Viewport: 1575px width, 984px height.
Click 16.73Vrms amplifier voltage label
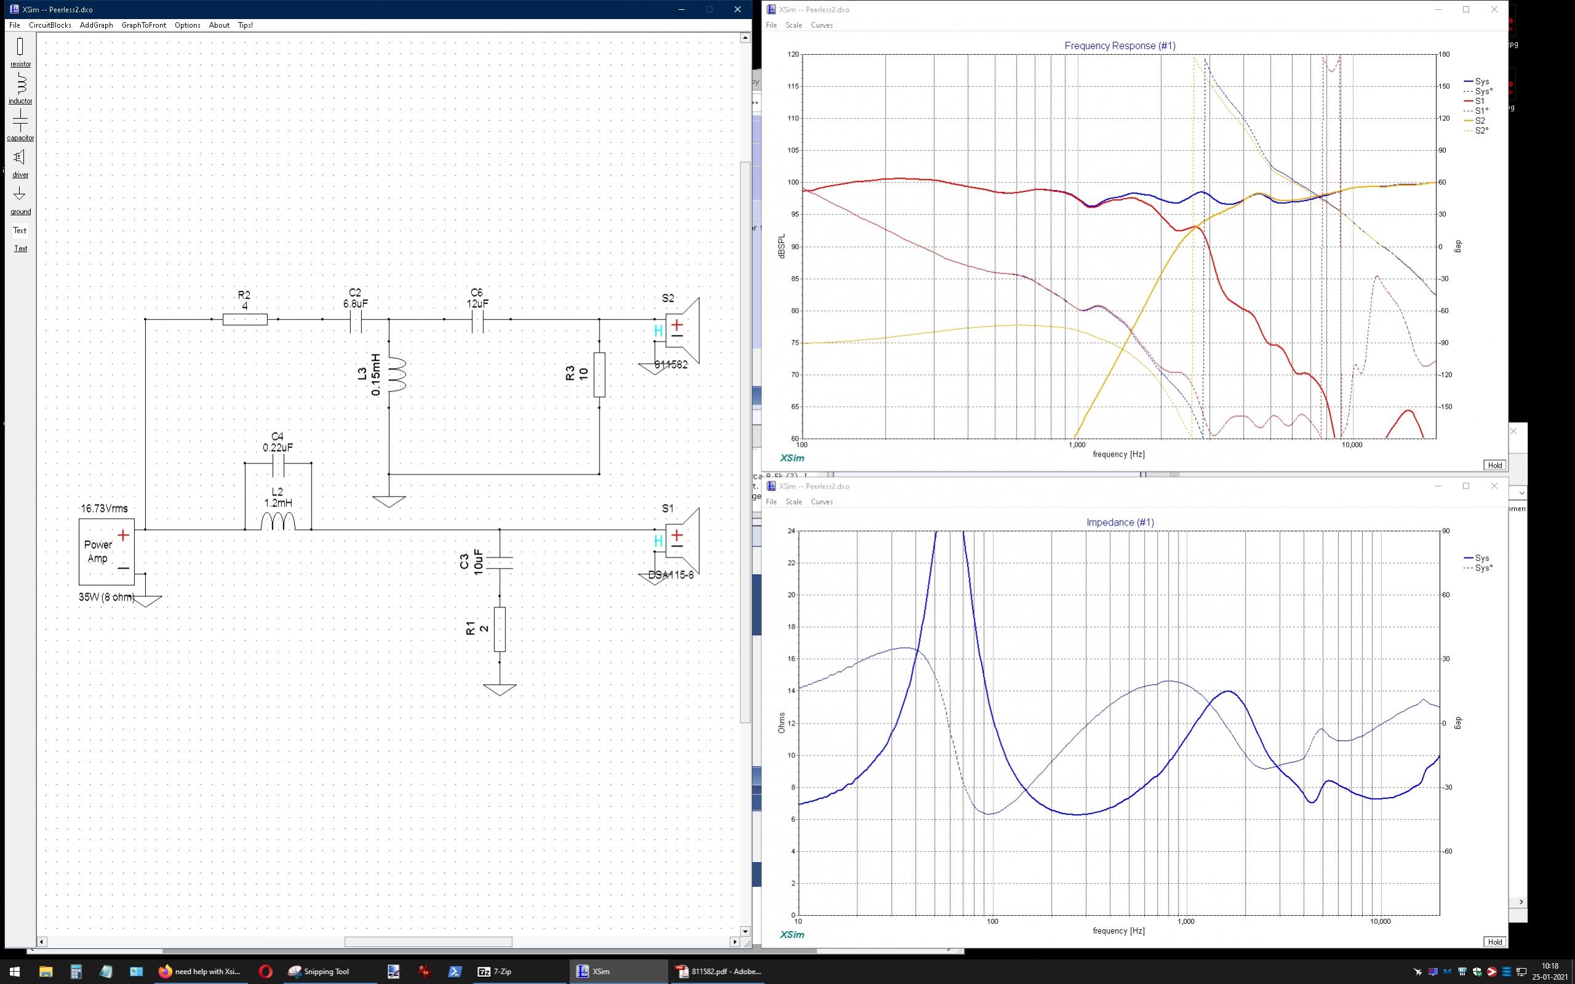pos(104,508)
